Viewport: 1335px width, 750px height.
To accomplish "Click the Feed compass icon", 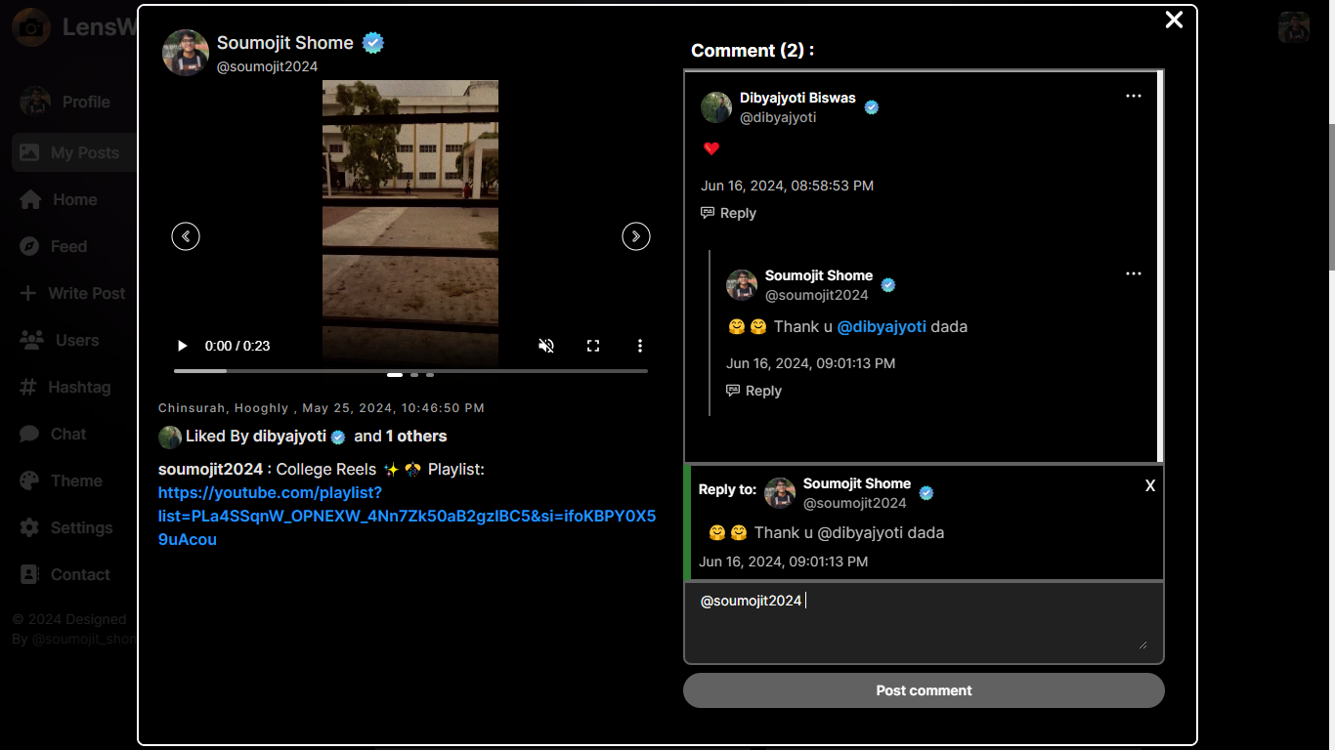I will [29, 246].
